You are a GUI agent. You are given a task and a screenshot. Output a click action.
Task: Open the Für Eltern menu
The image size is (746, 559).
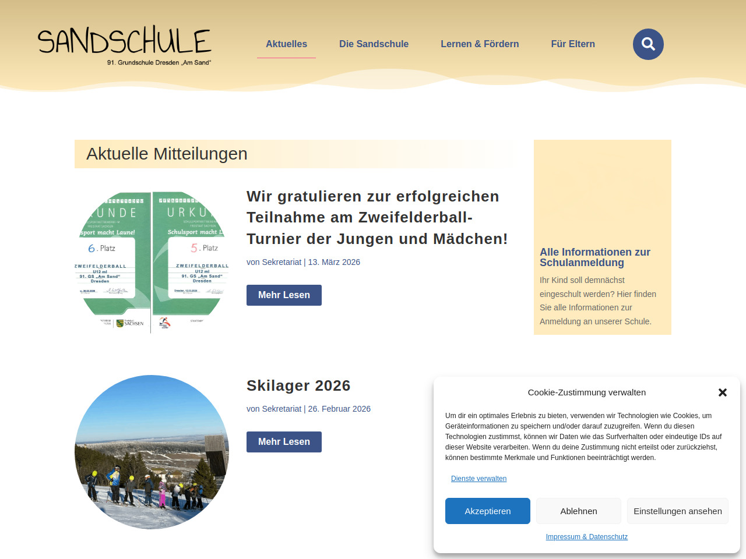coord(573,44)
